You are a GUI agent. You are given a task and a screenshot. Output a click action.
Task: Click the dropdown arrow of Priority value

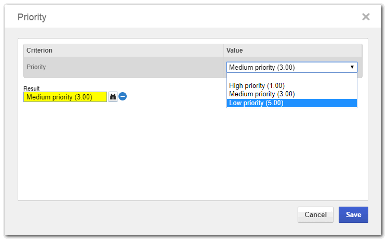pos(352,67)
